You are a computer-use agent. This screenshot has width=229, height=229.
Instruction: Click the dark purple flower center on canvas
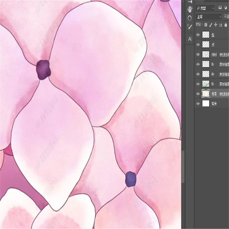pos(44,70)
